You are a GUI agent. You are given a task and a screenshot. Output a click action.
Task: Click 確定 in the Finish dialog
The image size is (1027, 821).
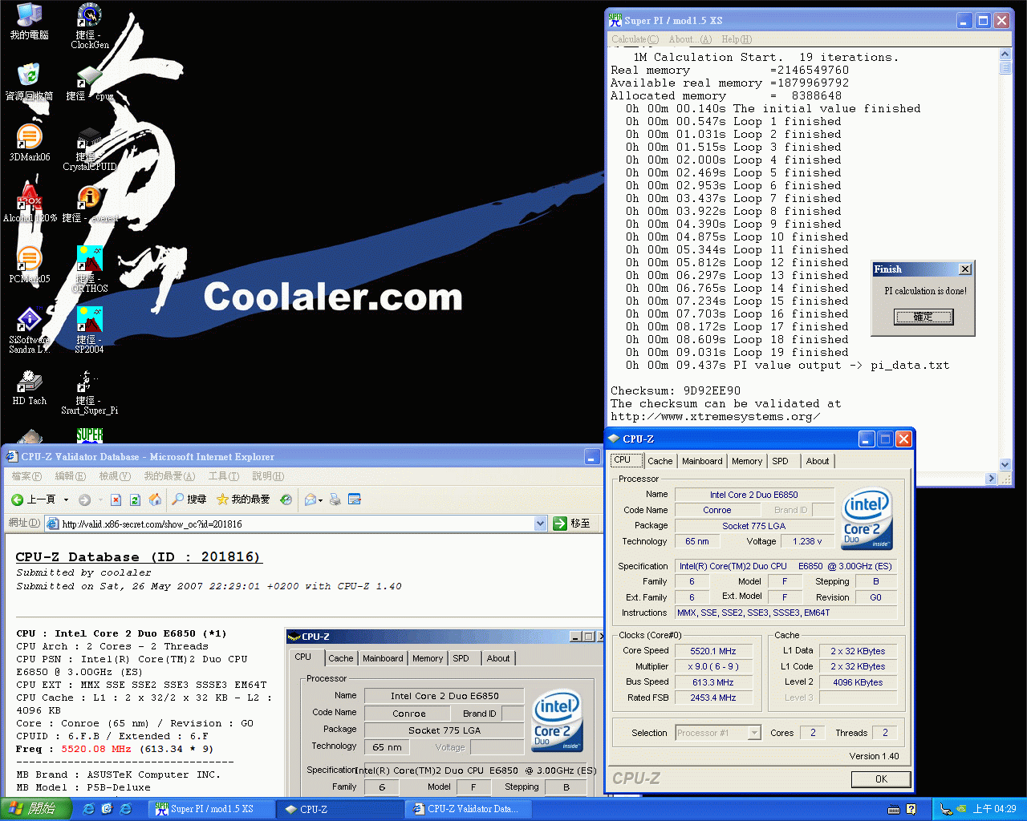click(x=923, y=317)
